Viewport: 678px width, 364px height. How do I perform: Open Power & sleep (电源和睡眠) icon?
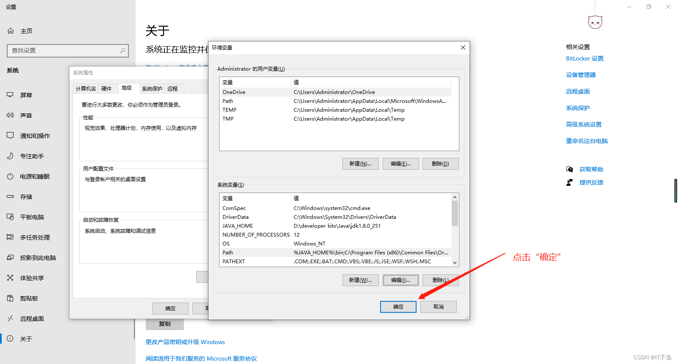(x=10, y=176)
